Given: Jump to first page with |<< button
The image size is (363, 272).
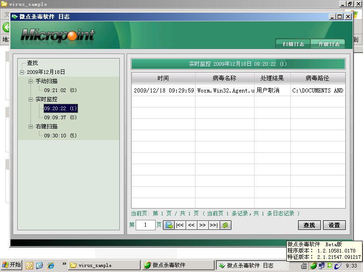Looking at the screenshot, I should coord(180,225).
